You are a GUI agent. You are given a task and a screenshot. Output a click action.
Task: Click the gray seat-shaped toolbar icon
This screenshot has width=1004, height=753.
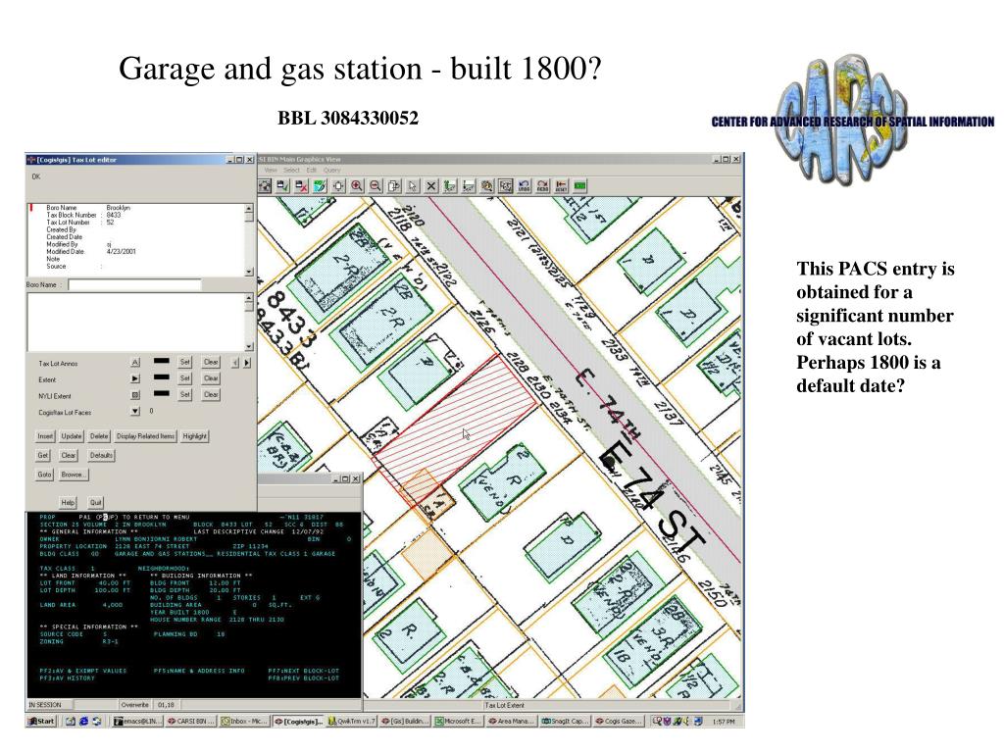click(468, 185)
